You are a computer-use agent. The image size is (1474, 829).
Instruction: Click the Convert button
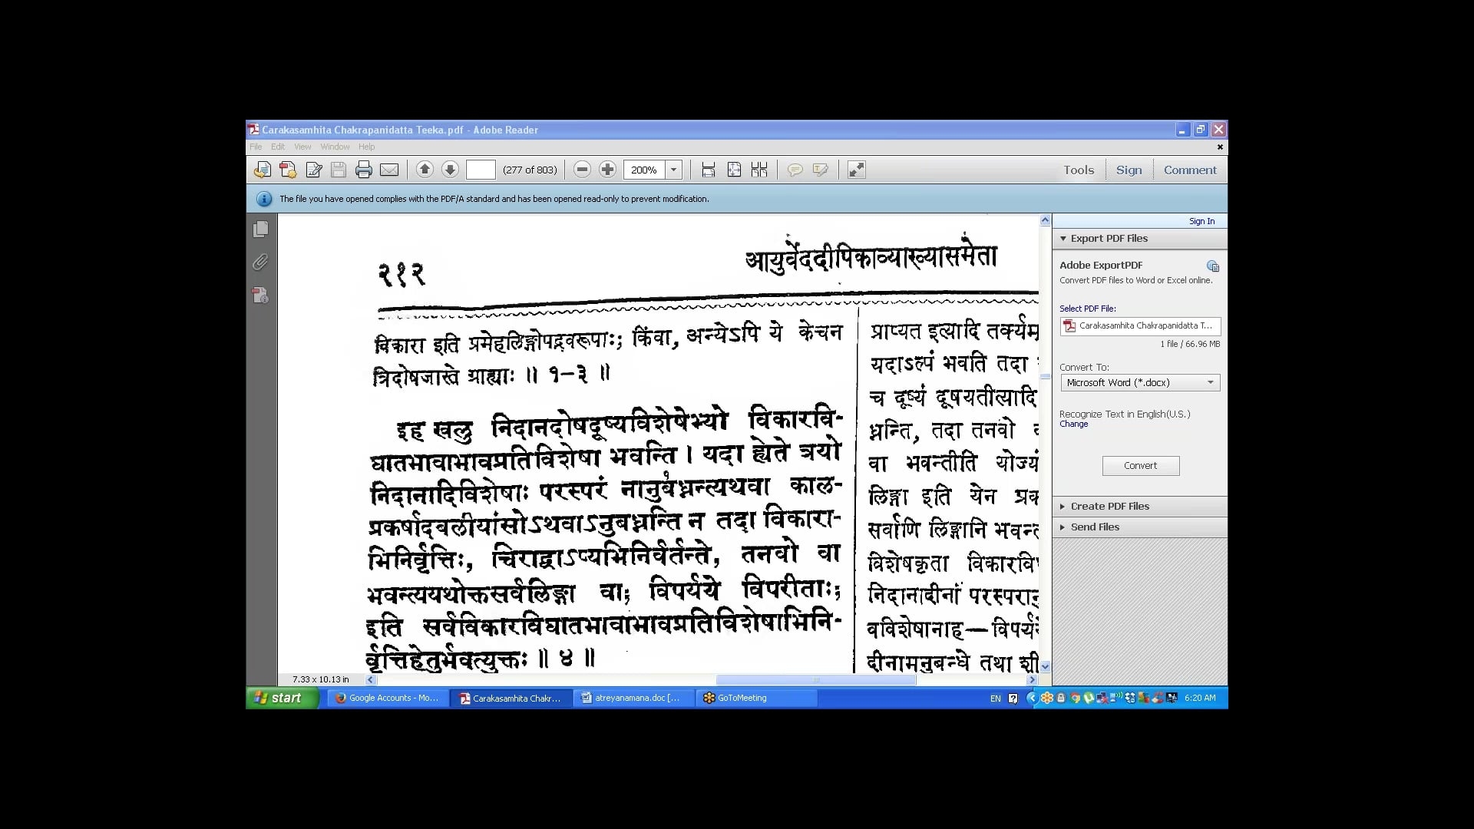point(1140,465)
